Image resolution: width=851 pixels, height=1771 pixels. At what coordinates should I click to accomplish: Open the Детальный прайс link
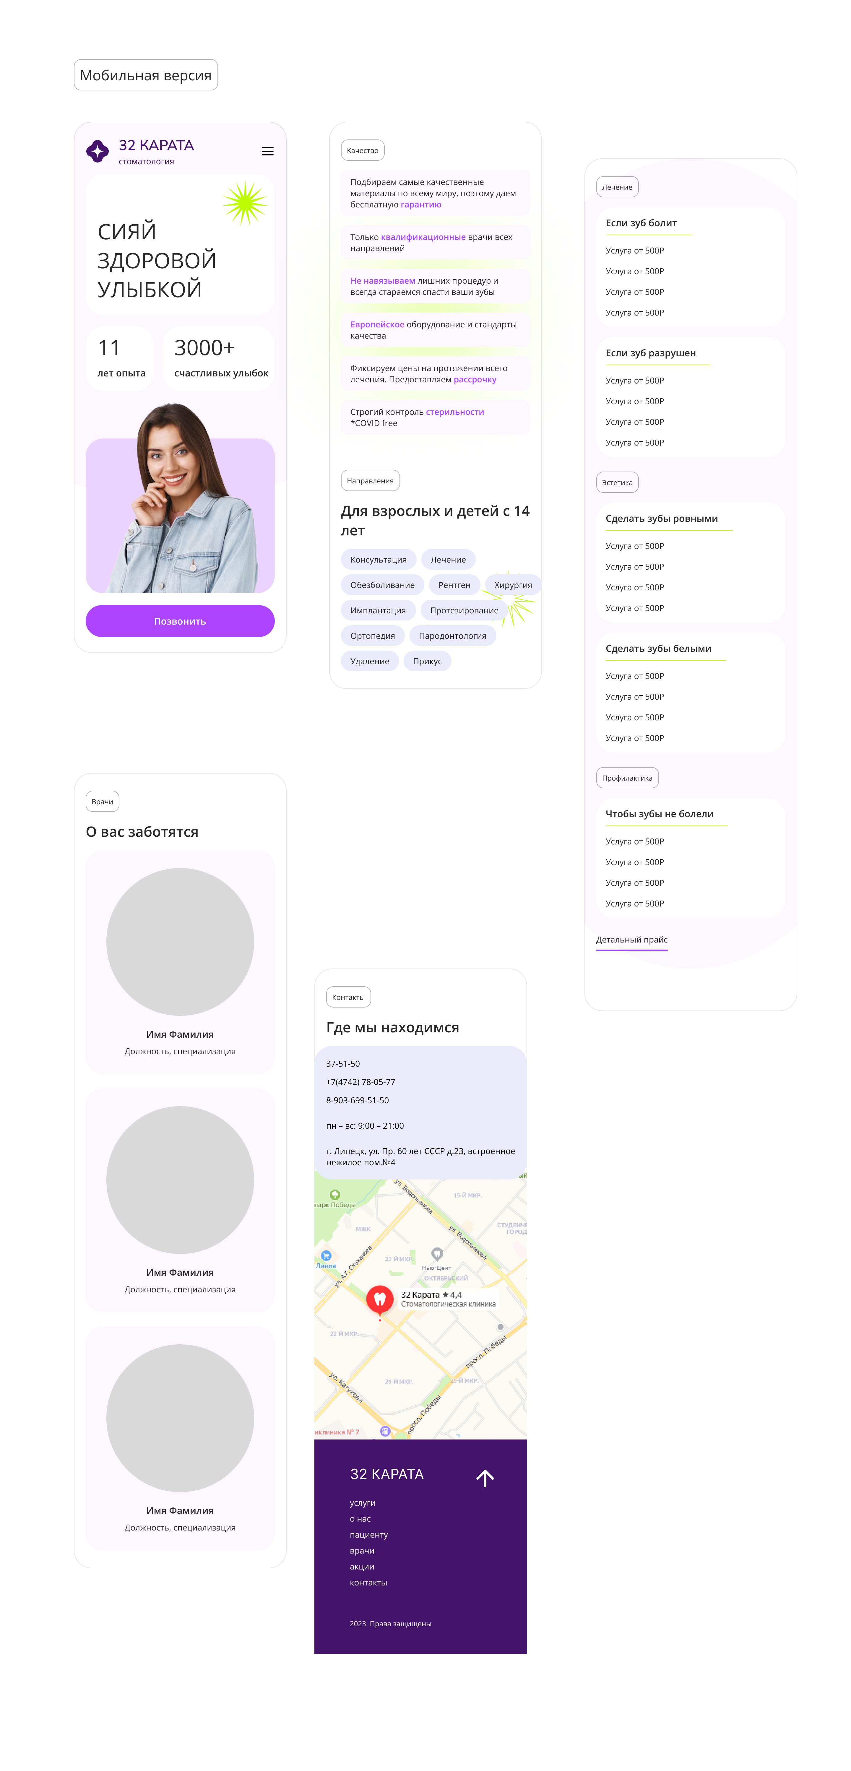coord(631,940)
